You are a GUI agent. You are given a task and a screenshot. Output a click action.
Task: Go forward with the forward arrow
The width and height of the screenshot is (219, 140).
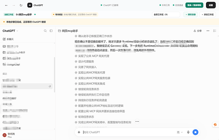point(14,5)
